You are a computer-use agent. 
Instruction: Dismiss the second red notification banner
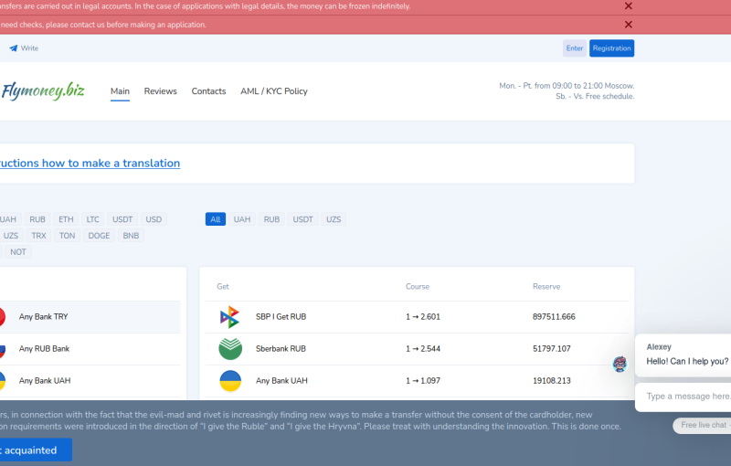coord(628,25)
